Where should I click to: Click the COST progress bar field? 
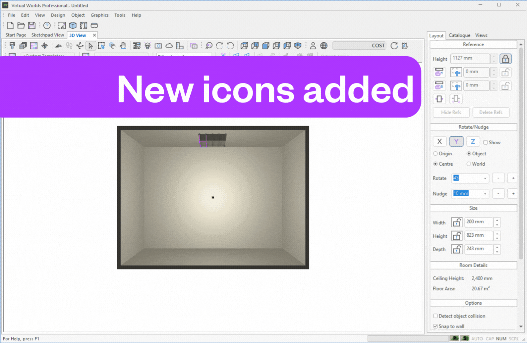360,46
